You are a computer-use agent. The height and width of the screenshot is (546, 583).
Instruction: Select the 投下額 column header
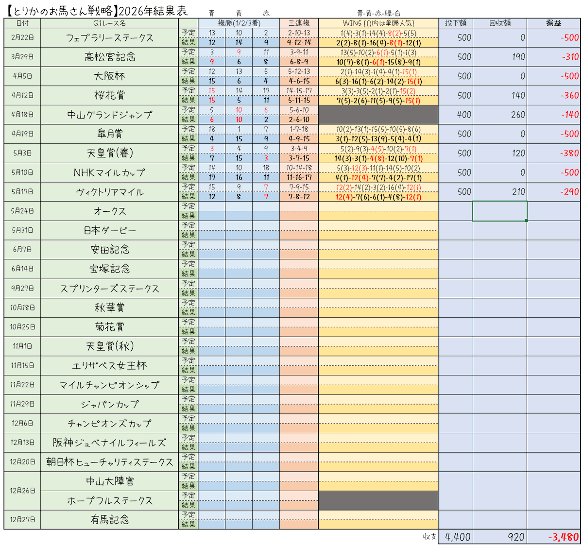coord(455,23)
